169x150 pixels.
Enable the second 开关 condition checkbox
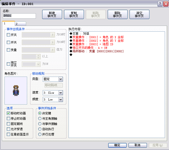pos(8,42)
